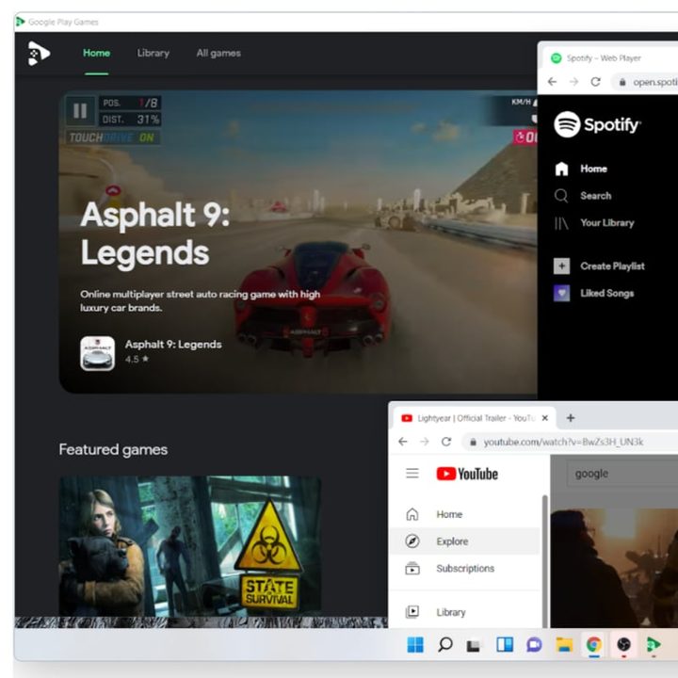Open Library in YouTube sidebar
The height and width of the screenshot is (678, 678).
(x=465, y=612)
